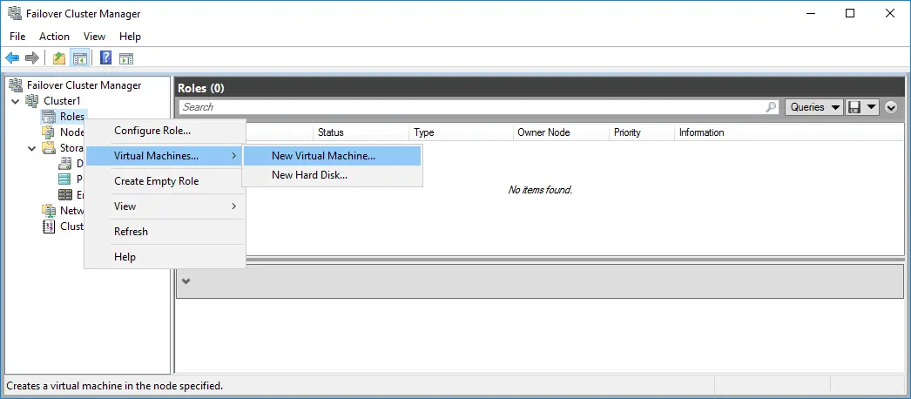
Task: Sort by the Priority column header
Action: click(x=641, y=132)
